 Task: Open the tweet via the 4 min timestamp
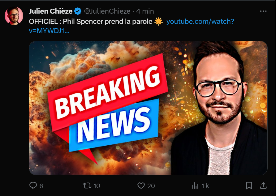145,11
